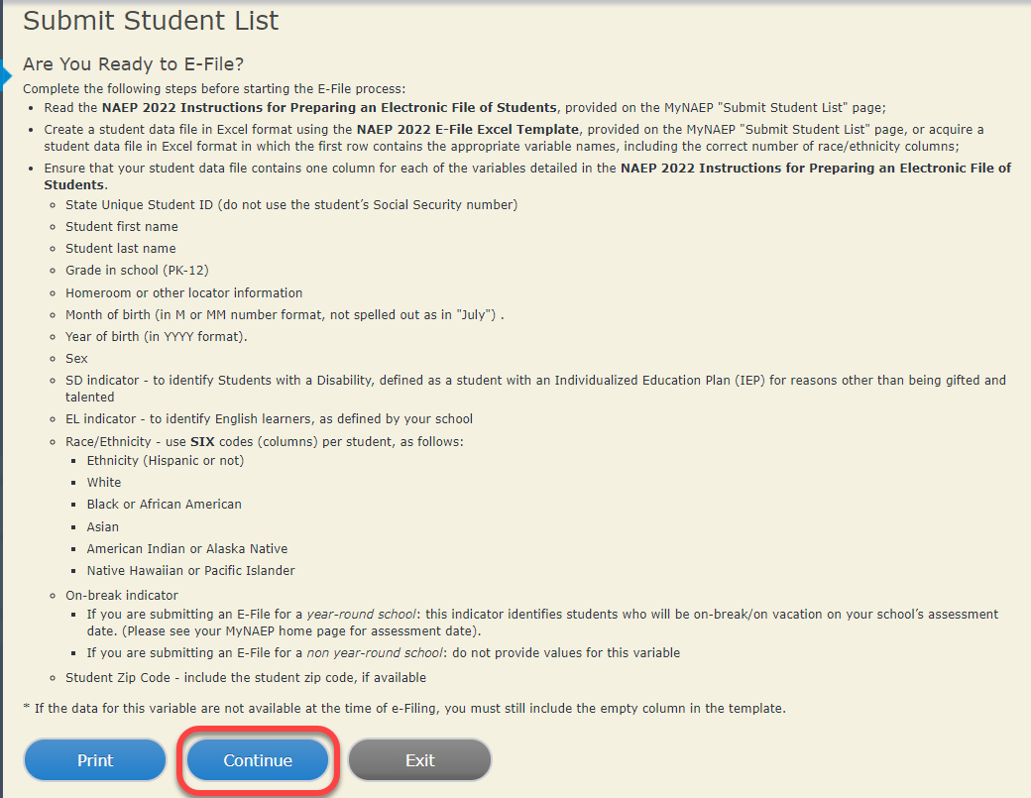This screenshot has height=798, width=1031.
Task: Click the Native Hawaiian or Pacific Islander entry
Action: 190,570
